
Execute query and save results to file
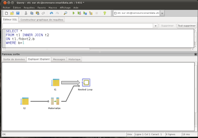pos(85,13)
